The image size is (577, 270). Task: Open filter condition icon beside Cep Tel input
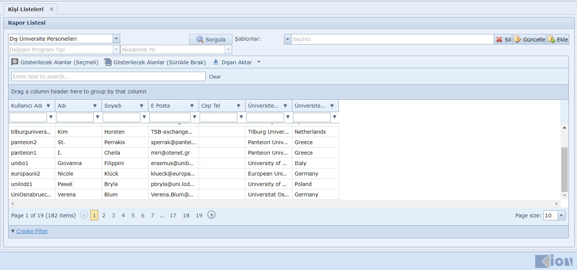tap(241, 117)
